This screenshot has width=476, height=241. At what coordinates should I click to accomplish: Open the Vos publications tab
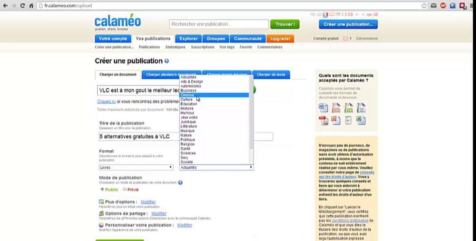(153, 38)
